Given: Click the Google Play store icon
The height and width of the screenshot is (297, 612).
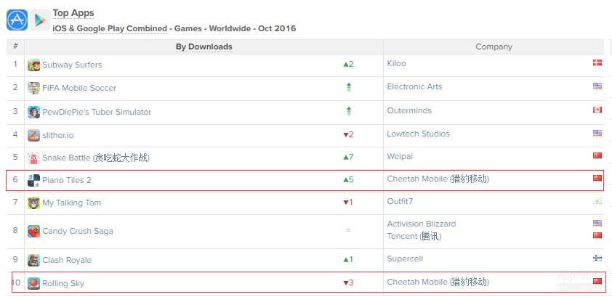Looking at the screenshot, I should coord(40,20).
